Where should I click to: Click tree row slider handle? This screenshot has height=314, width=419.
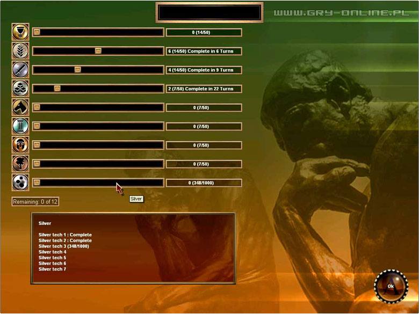point(37,164)
